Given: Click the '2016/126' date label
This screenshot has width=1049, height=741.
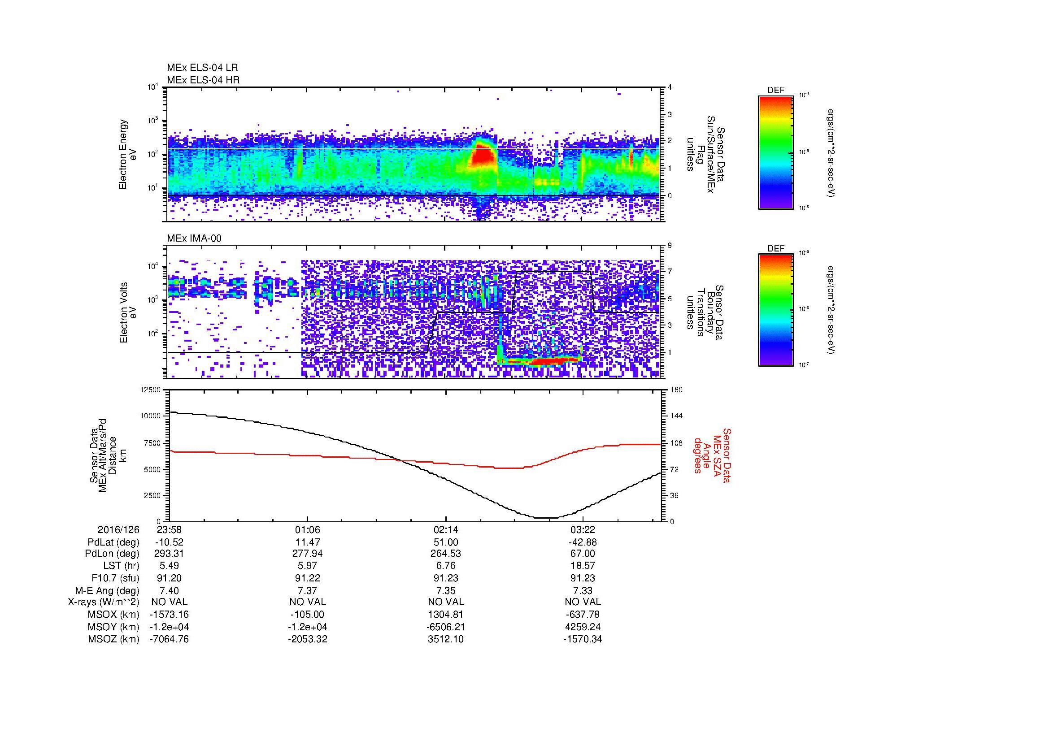Looking at the screenshot, I should pyautogui.click(x=118, y=530).
